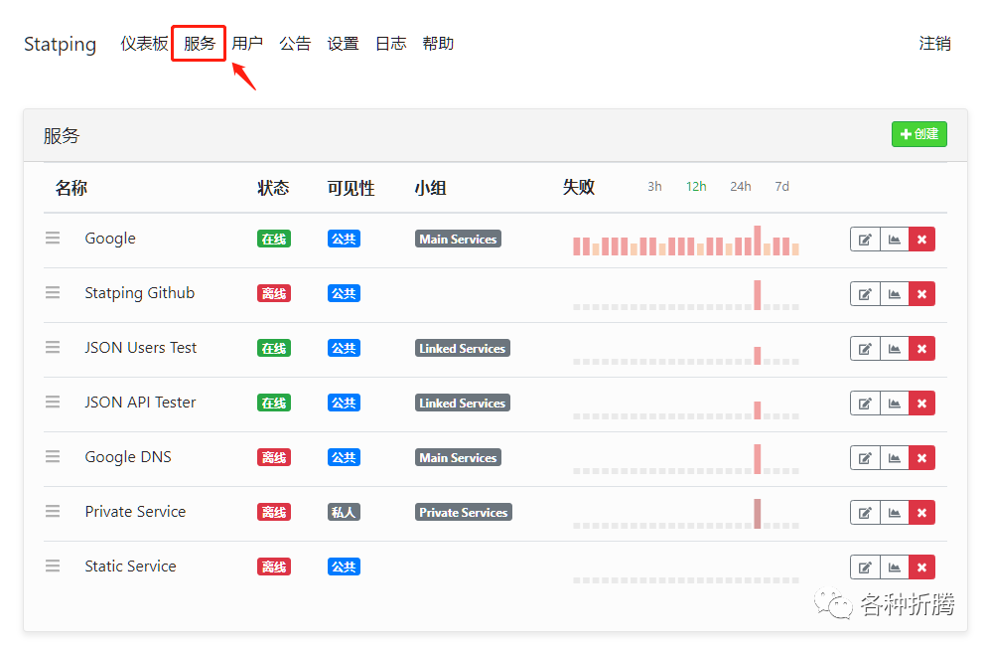The image size is (987, 648).
Task: View chart for Statping Github
Action: [895, 294]
